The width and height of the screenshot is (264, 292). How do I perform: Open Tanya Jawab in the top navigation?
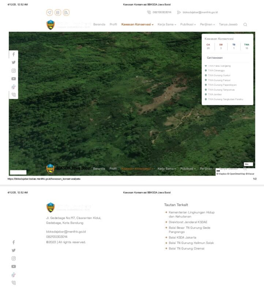[228, 24]
